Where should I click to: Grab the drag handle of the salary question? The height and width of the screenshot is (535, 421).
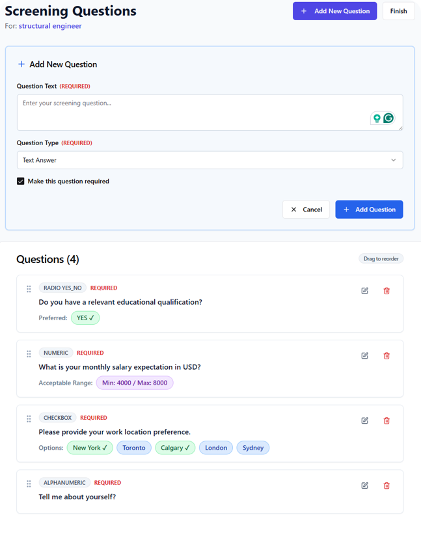pos(29,354)
